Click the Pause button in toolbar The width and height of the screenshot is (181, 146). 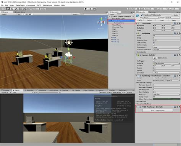click(90, 9)
